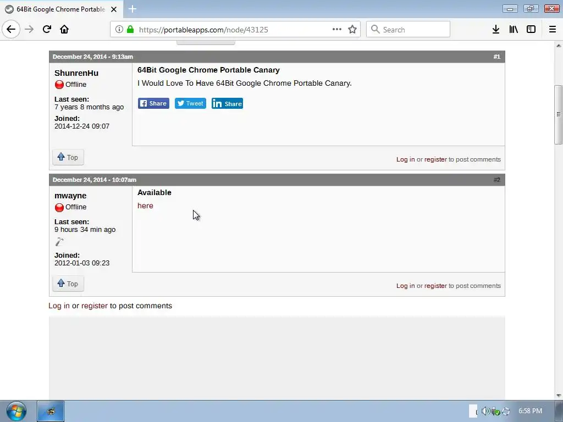
Task: Click 'register' link in post #2 footer
Action: [435, 286]
